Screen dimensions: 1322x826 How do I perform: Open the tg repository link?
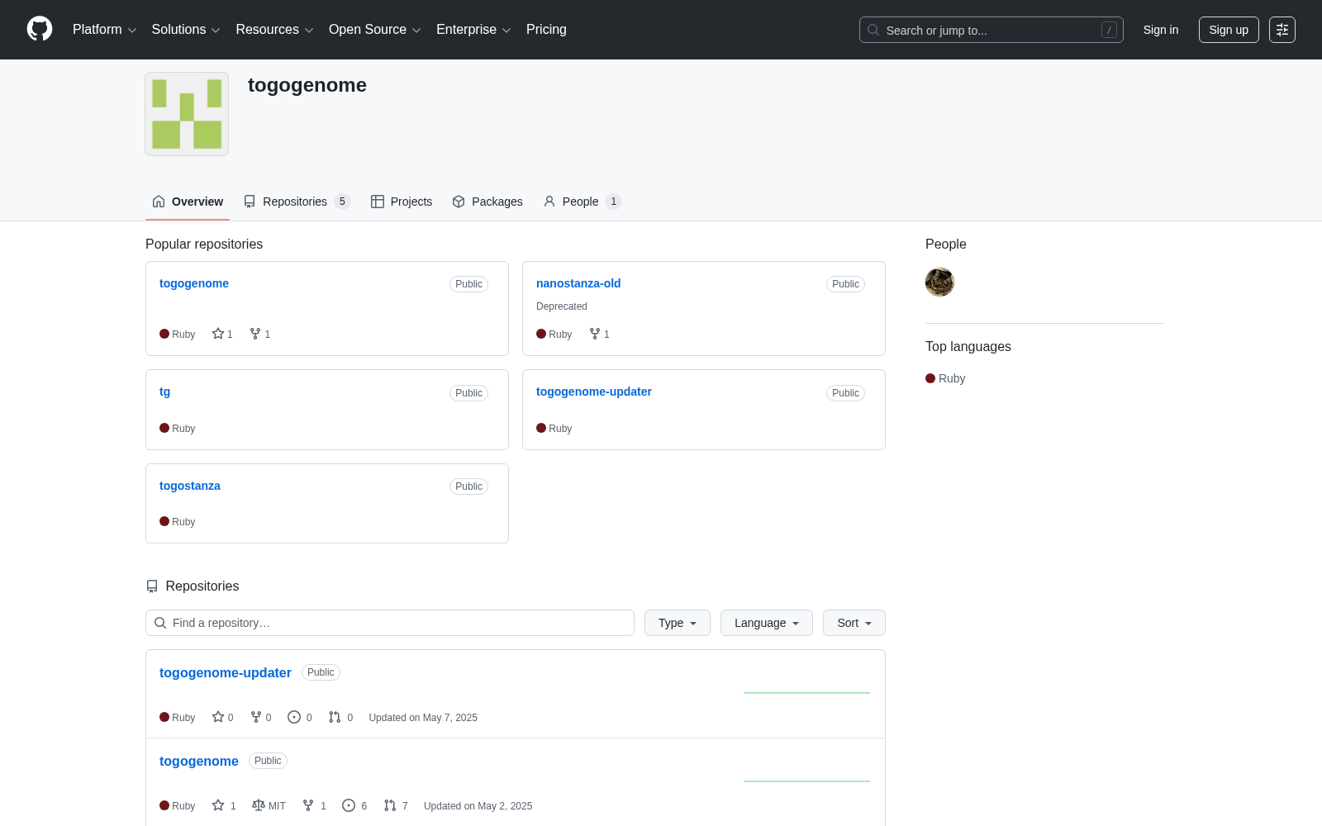click(165, 392)
